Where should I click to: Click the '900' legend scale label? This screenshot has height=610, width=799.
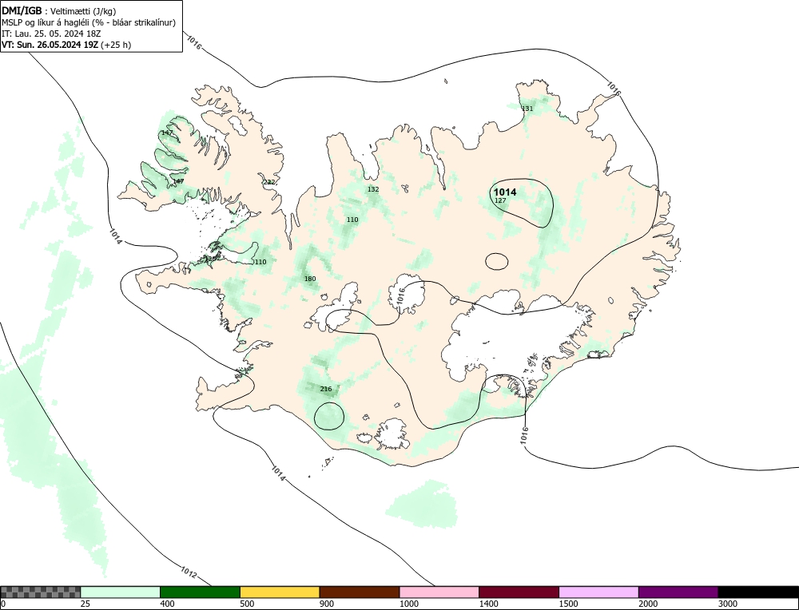pyautogui.click(x=327, y=604)
